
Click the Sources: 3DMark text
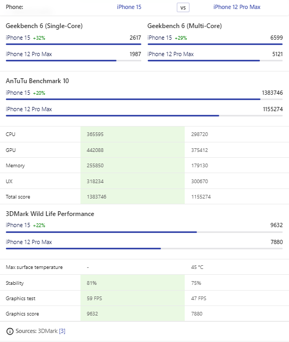(x=37, y=331)
